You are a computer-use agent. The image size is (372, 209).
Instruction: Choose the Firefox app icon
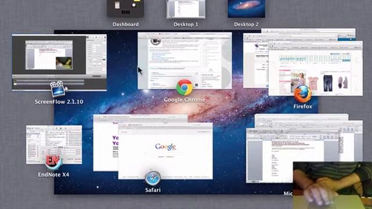click(x=303, y=94)
